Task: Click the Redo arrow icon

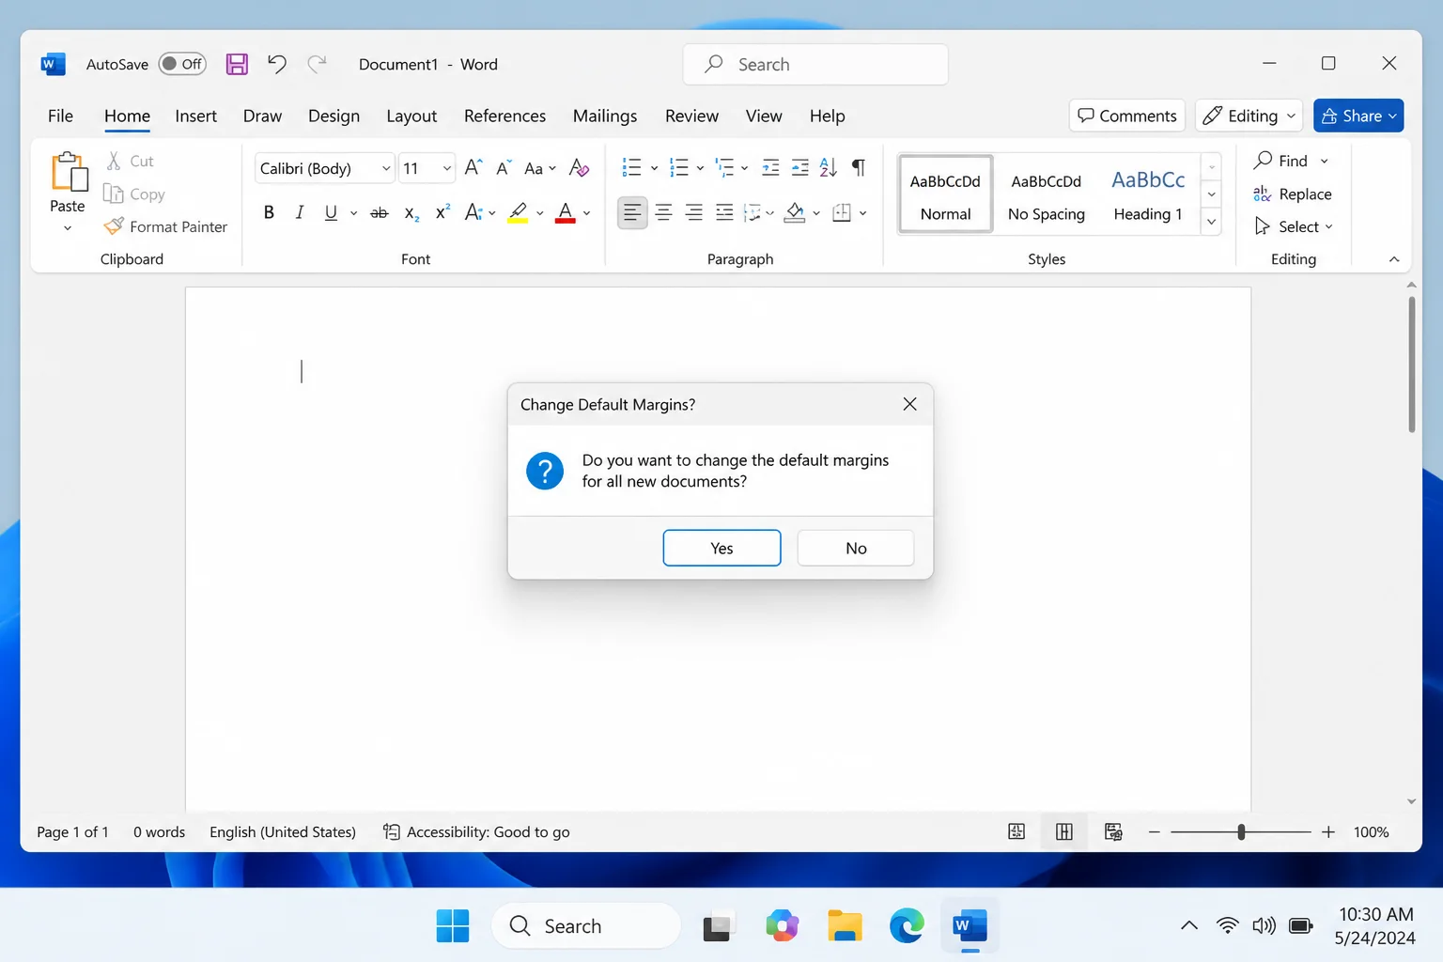Action: [x=318, y=64]
